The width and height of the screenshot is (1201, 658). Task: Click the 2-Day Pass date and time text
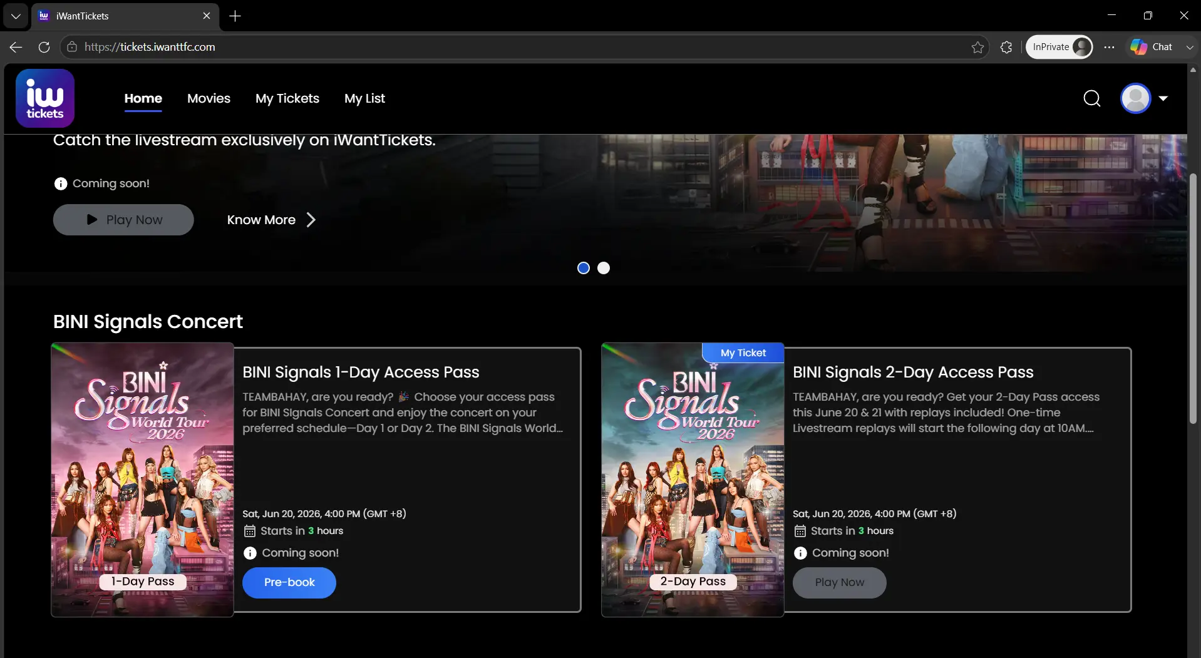tap(875, 513)
